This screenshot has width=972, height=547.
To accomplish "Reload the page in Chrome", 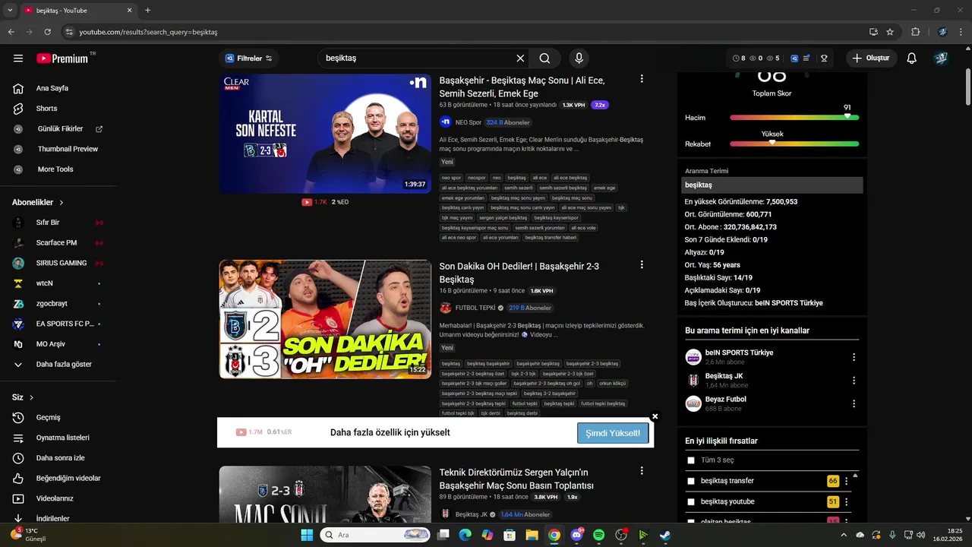I will pyautogui.click(x=47, y=32).
